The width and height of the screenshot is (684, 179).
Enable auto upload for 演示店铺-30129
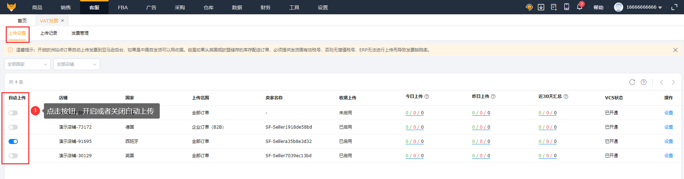[x=13, y=156]
